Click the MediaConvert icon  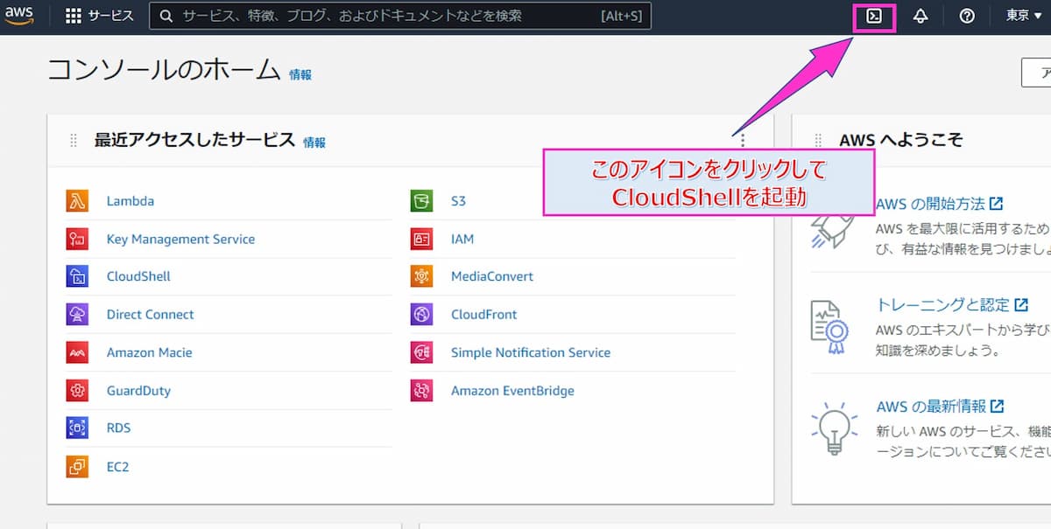point(421,276)
